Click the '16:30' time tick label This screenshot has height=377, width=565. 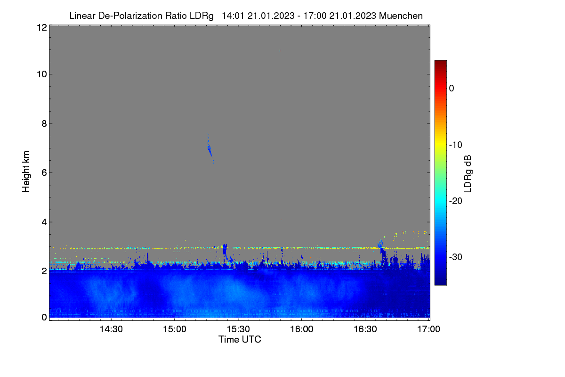[365, 329]
